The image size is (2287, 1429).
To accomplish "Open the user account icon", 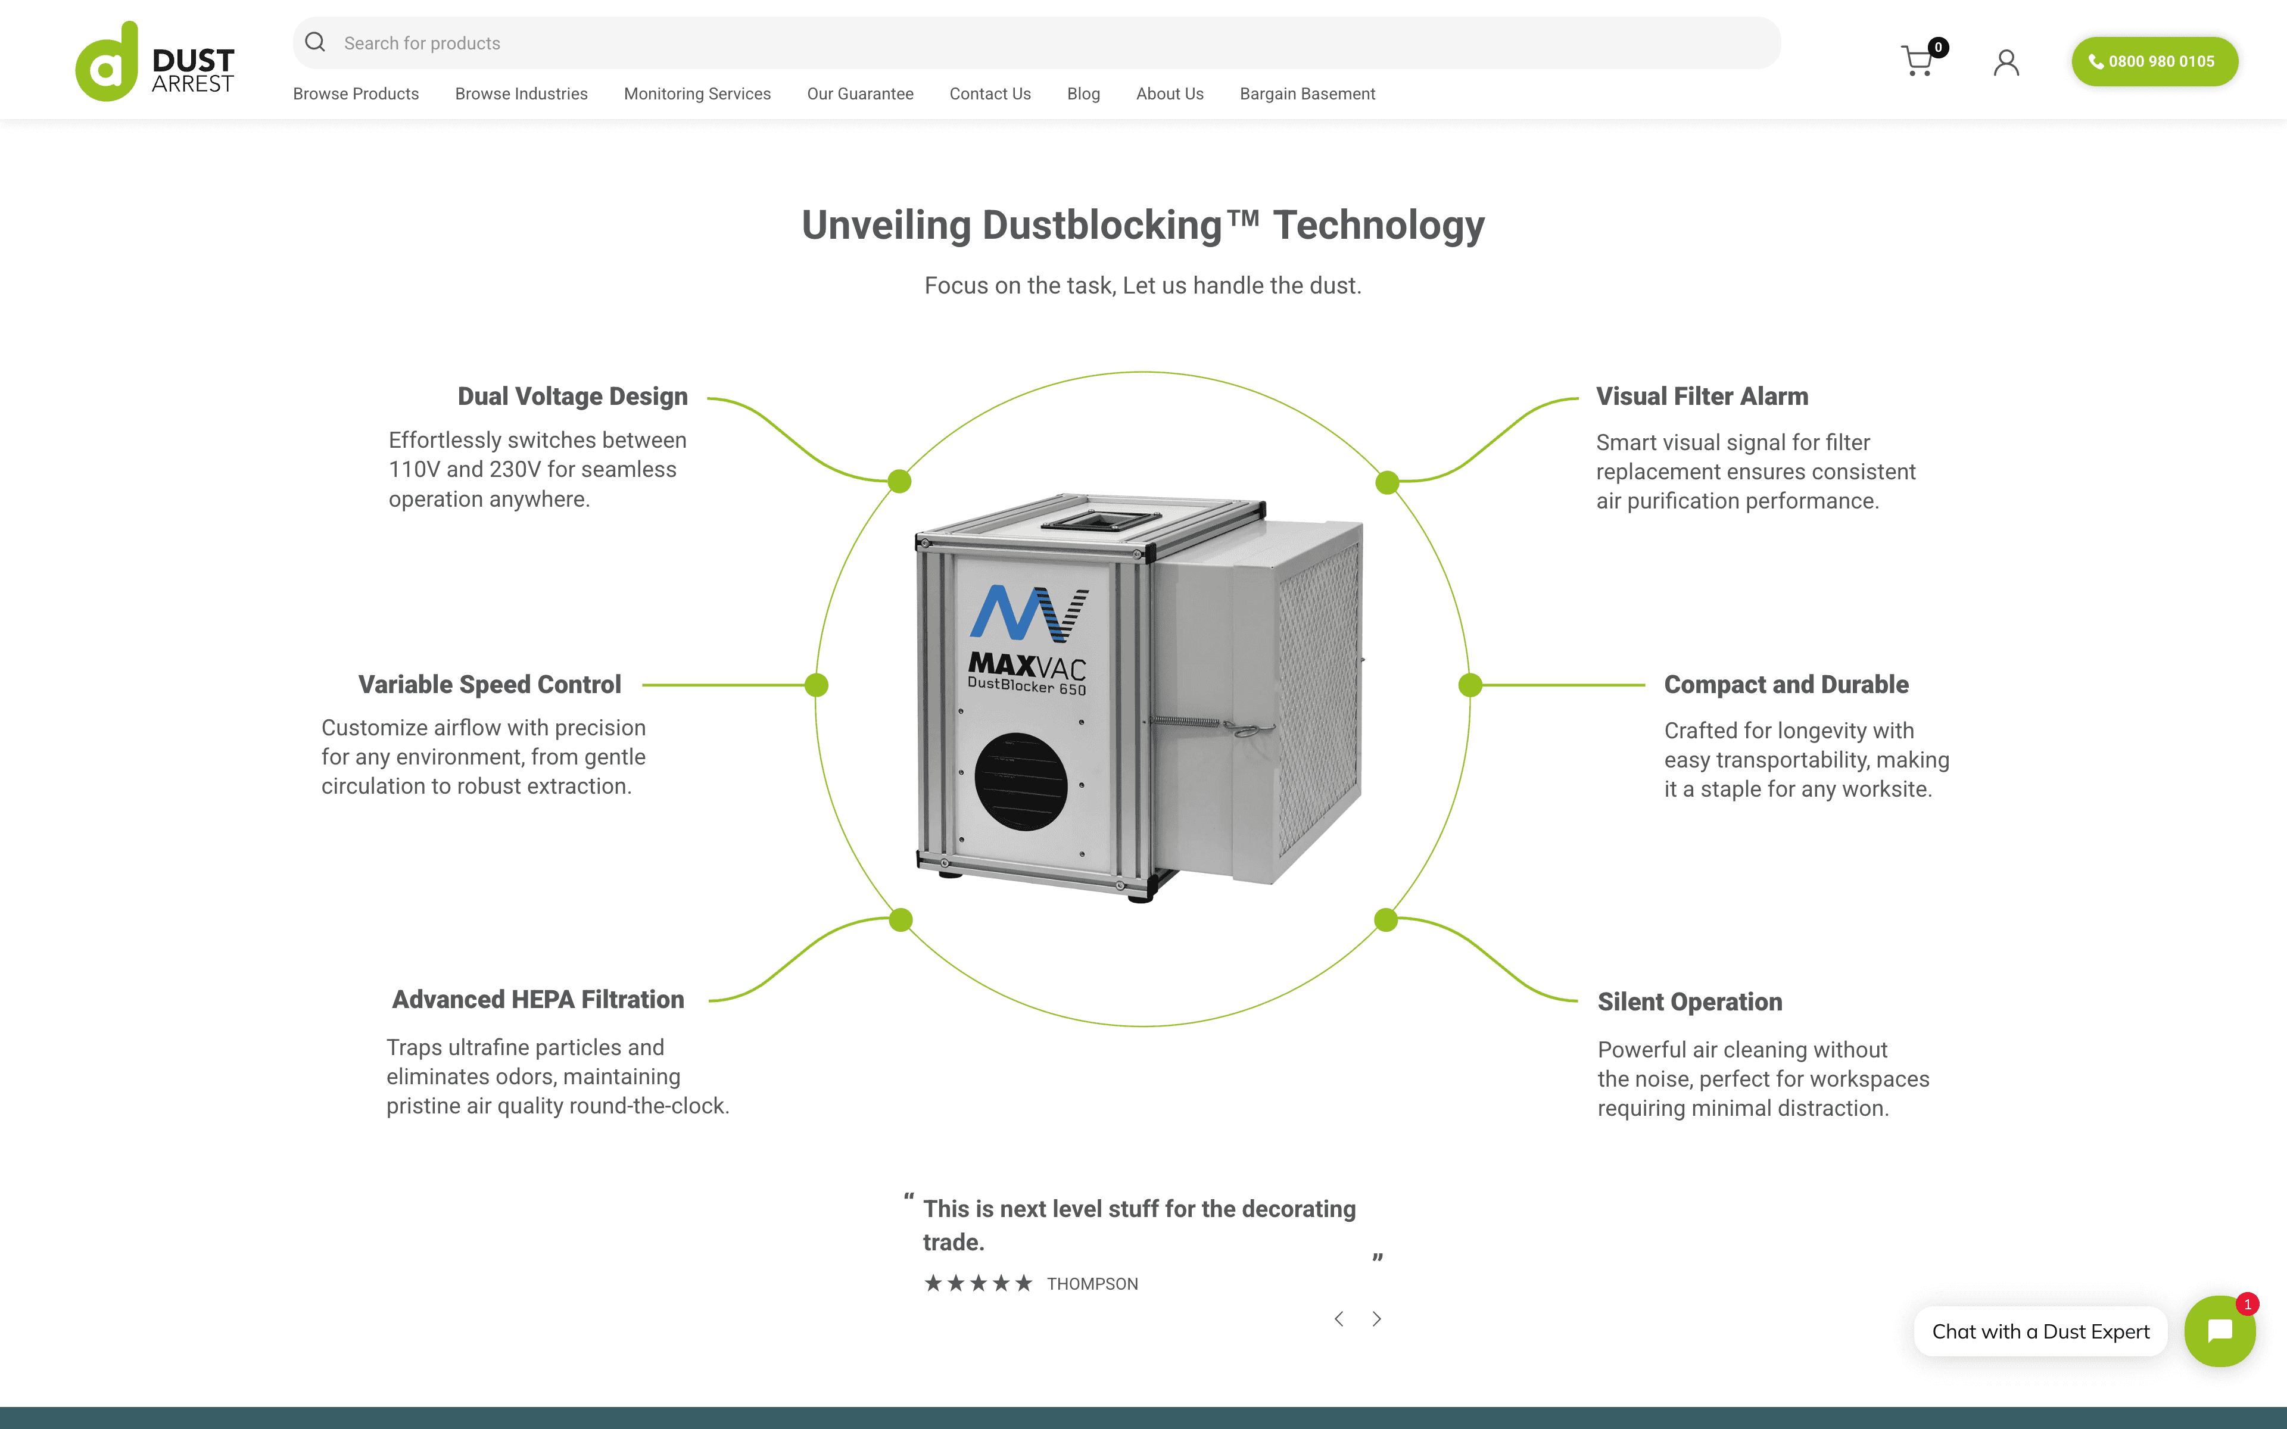I will point(2005,63).
